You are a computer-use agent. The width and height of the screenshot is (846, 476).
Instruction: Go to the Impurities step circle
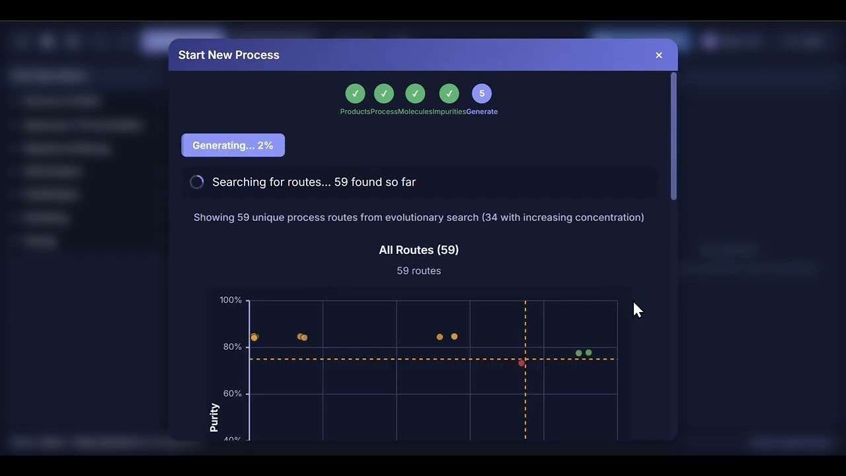(x=449, y=94)
